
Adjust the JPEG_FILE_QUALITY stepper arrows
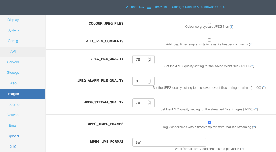[149, 59]
